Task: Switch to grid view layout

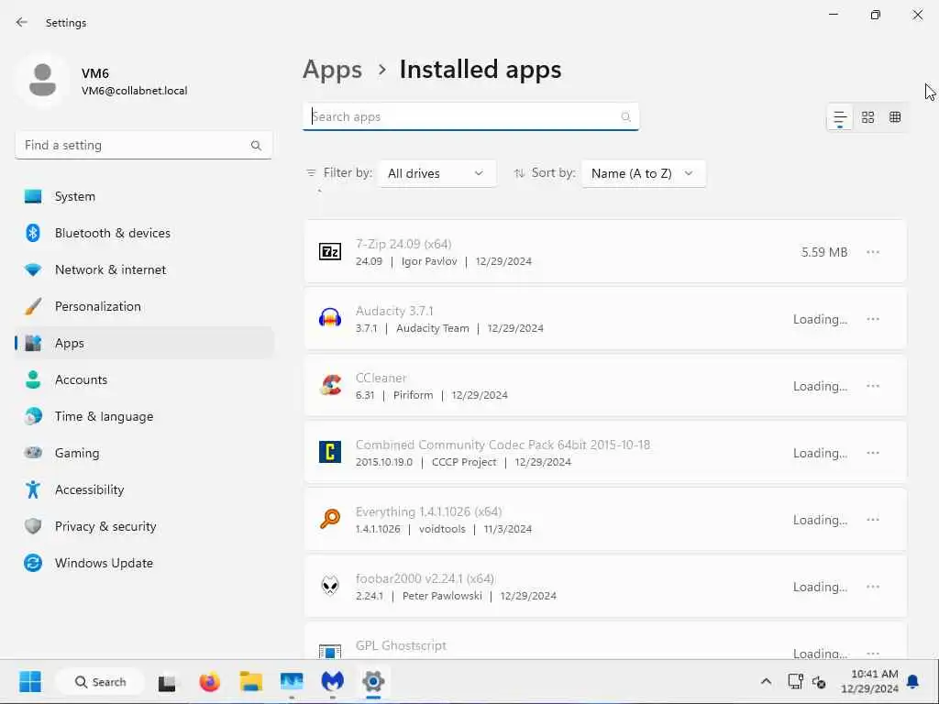Action: click(867, 117)
